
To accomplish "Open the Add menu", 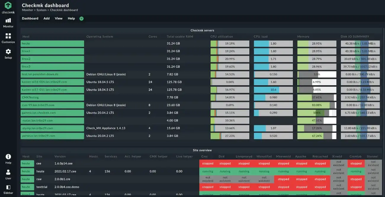I will click(46, 18).
